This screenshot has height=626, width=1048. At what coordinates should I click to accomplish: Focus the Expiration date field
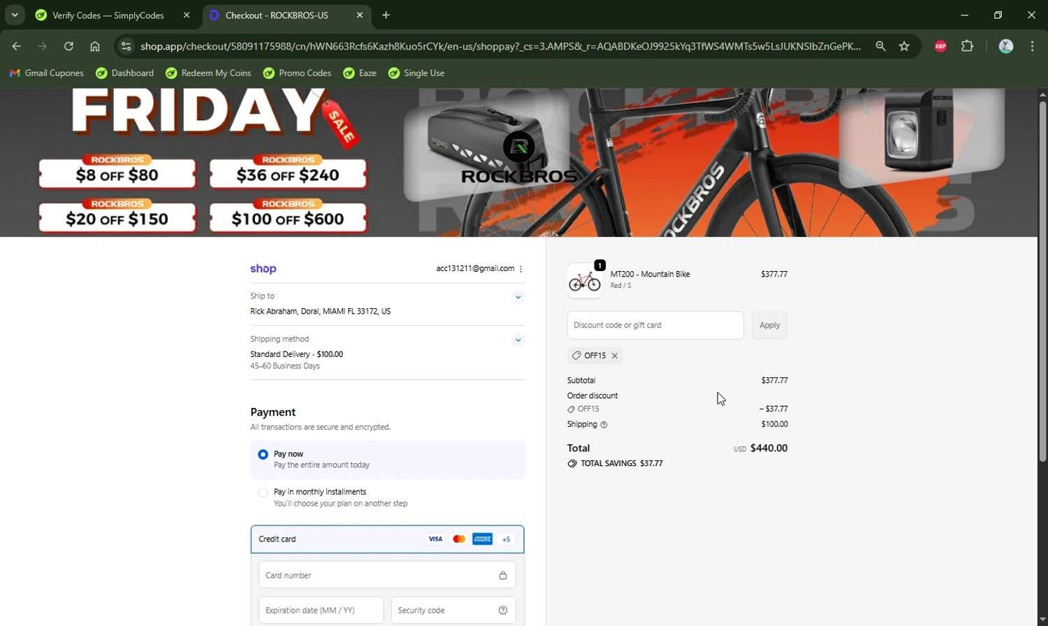[x=321, y=610]
